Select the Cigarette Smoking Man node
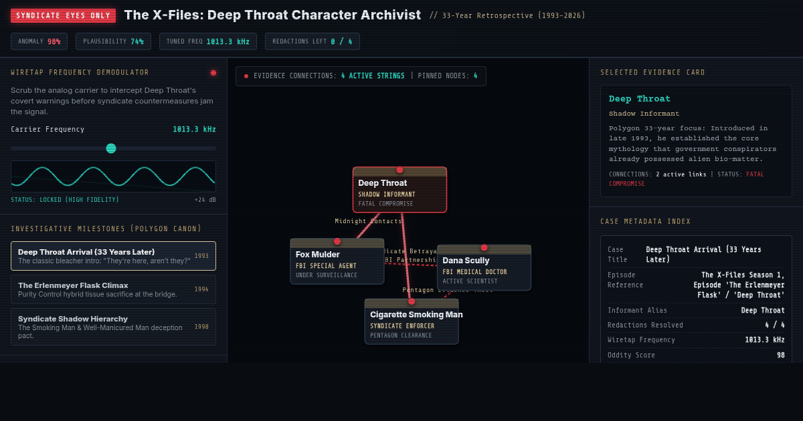803x421 pixels. (x=412, y=321)
